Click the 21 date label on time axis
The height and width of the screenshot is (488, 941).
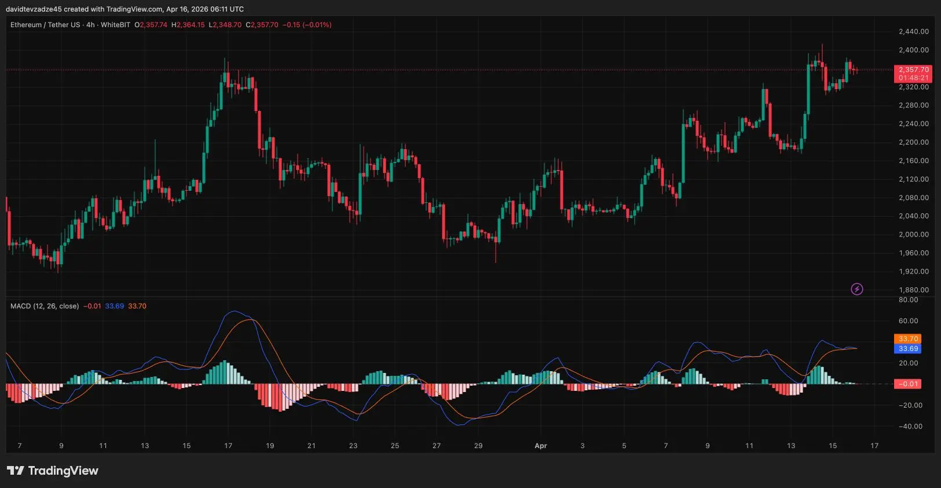pos(312,446)
